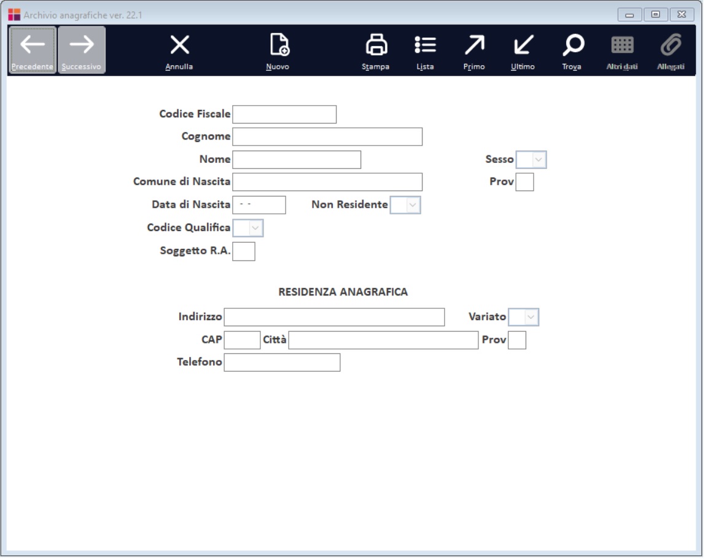Advance with the Successivo arrow
This screenshot has width=705, height=559.
tap(82, 50)
